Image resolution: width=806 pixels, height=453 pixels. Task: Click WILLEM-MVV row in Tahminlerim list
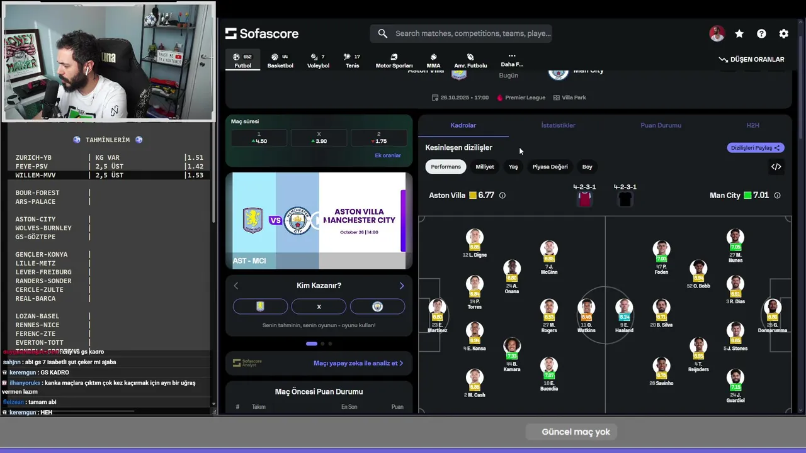pyautogui.click(x=110, y=175)
